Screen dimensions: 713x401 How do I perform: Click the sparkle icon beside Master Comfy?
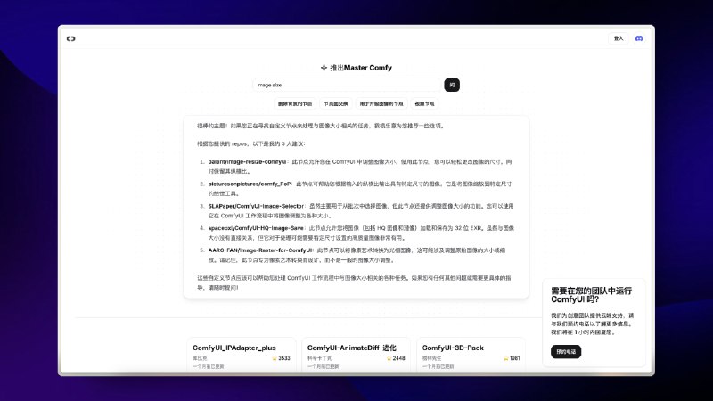[x=324, y=68]
